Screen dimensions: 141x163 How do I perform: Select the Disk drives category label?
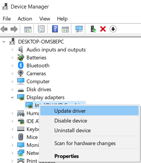click(39, 89)
